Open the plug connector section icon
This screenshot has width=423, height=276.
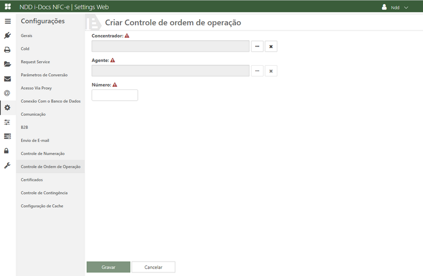8,35
